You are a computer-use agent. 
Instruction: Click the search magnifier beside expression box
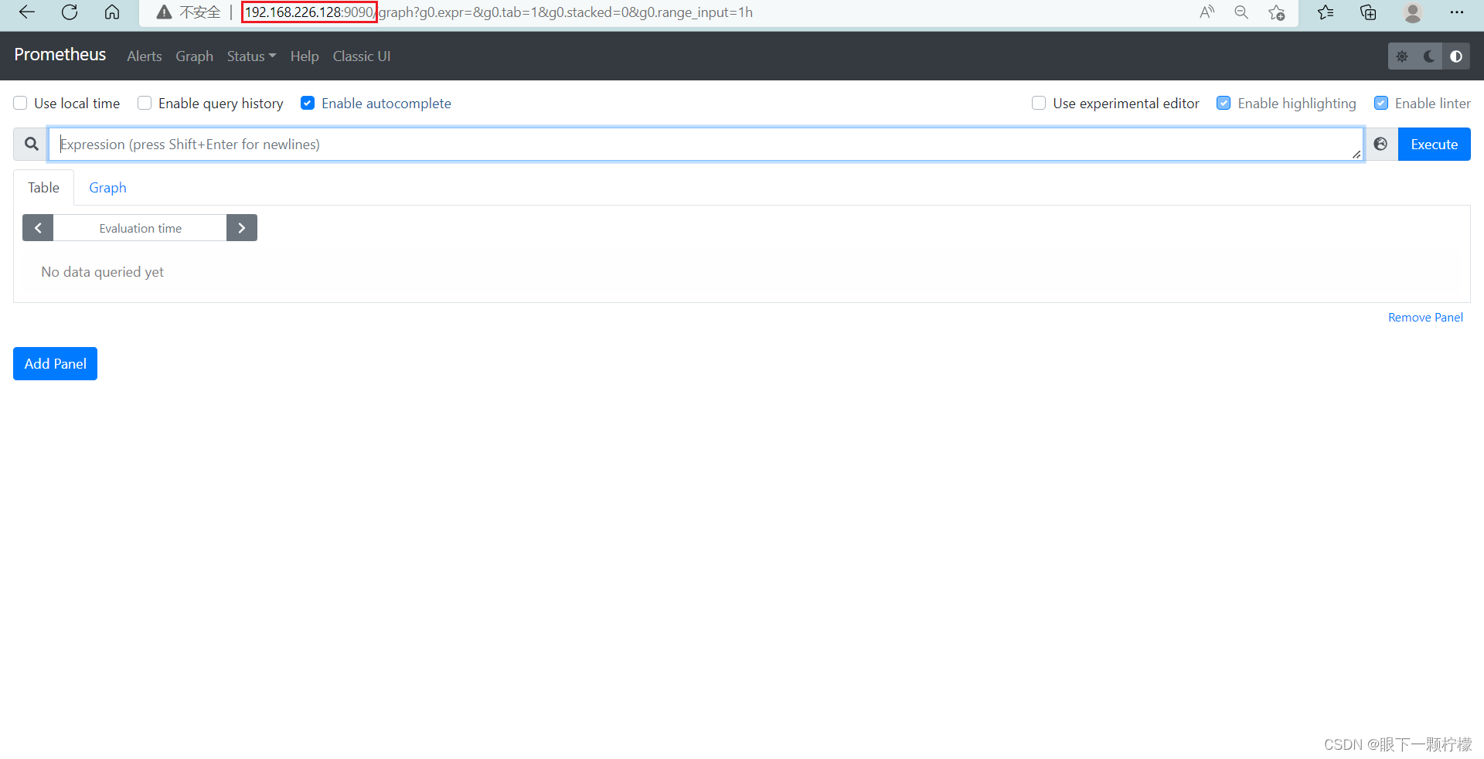coord(31,145)
